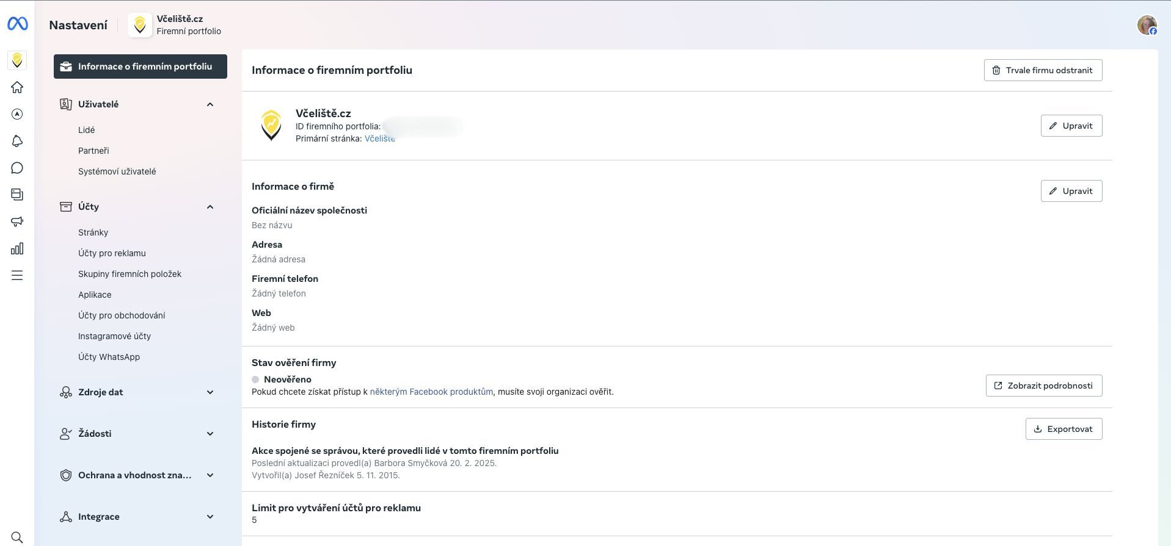
Task: Click the search magnifier icon
Action: 17,537
